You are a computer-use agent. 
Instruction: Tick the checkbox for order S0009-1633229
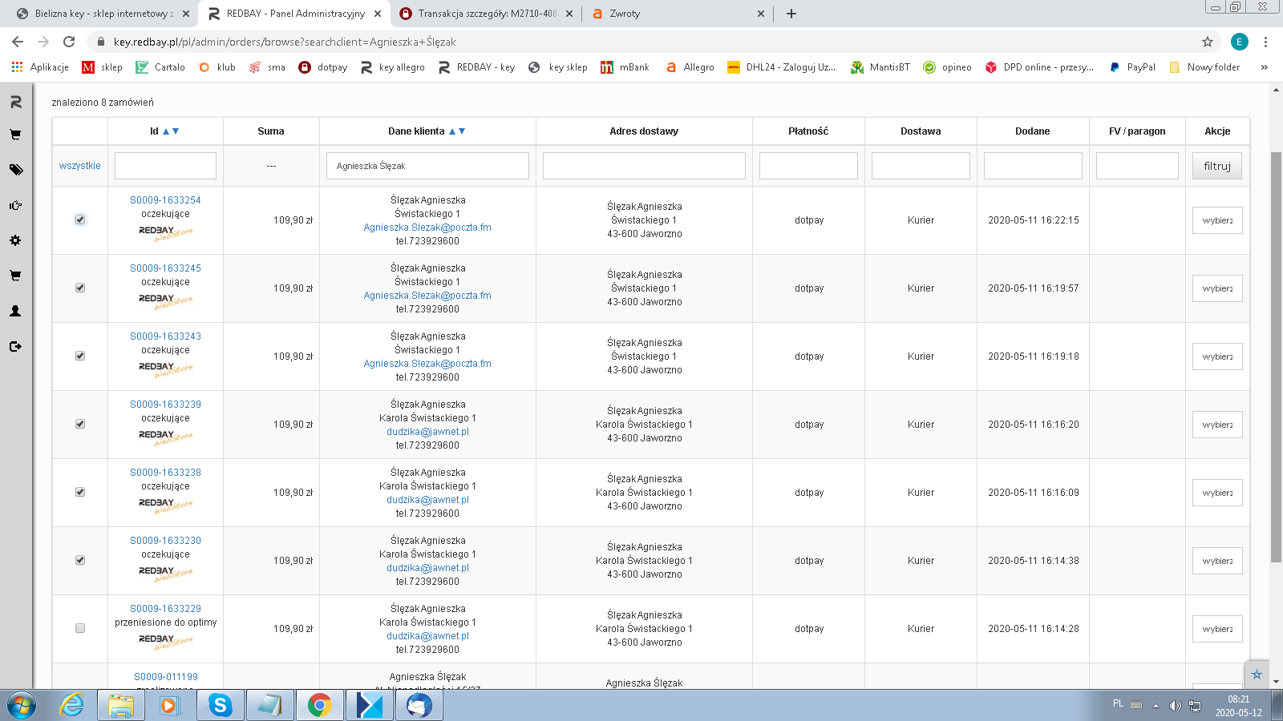click(80, 628)
